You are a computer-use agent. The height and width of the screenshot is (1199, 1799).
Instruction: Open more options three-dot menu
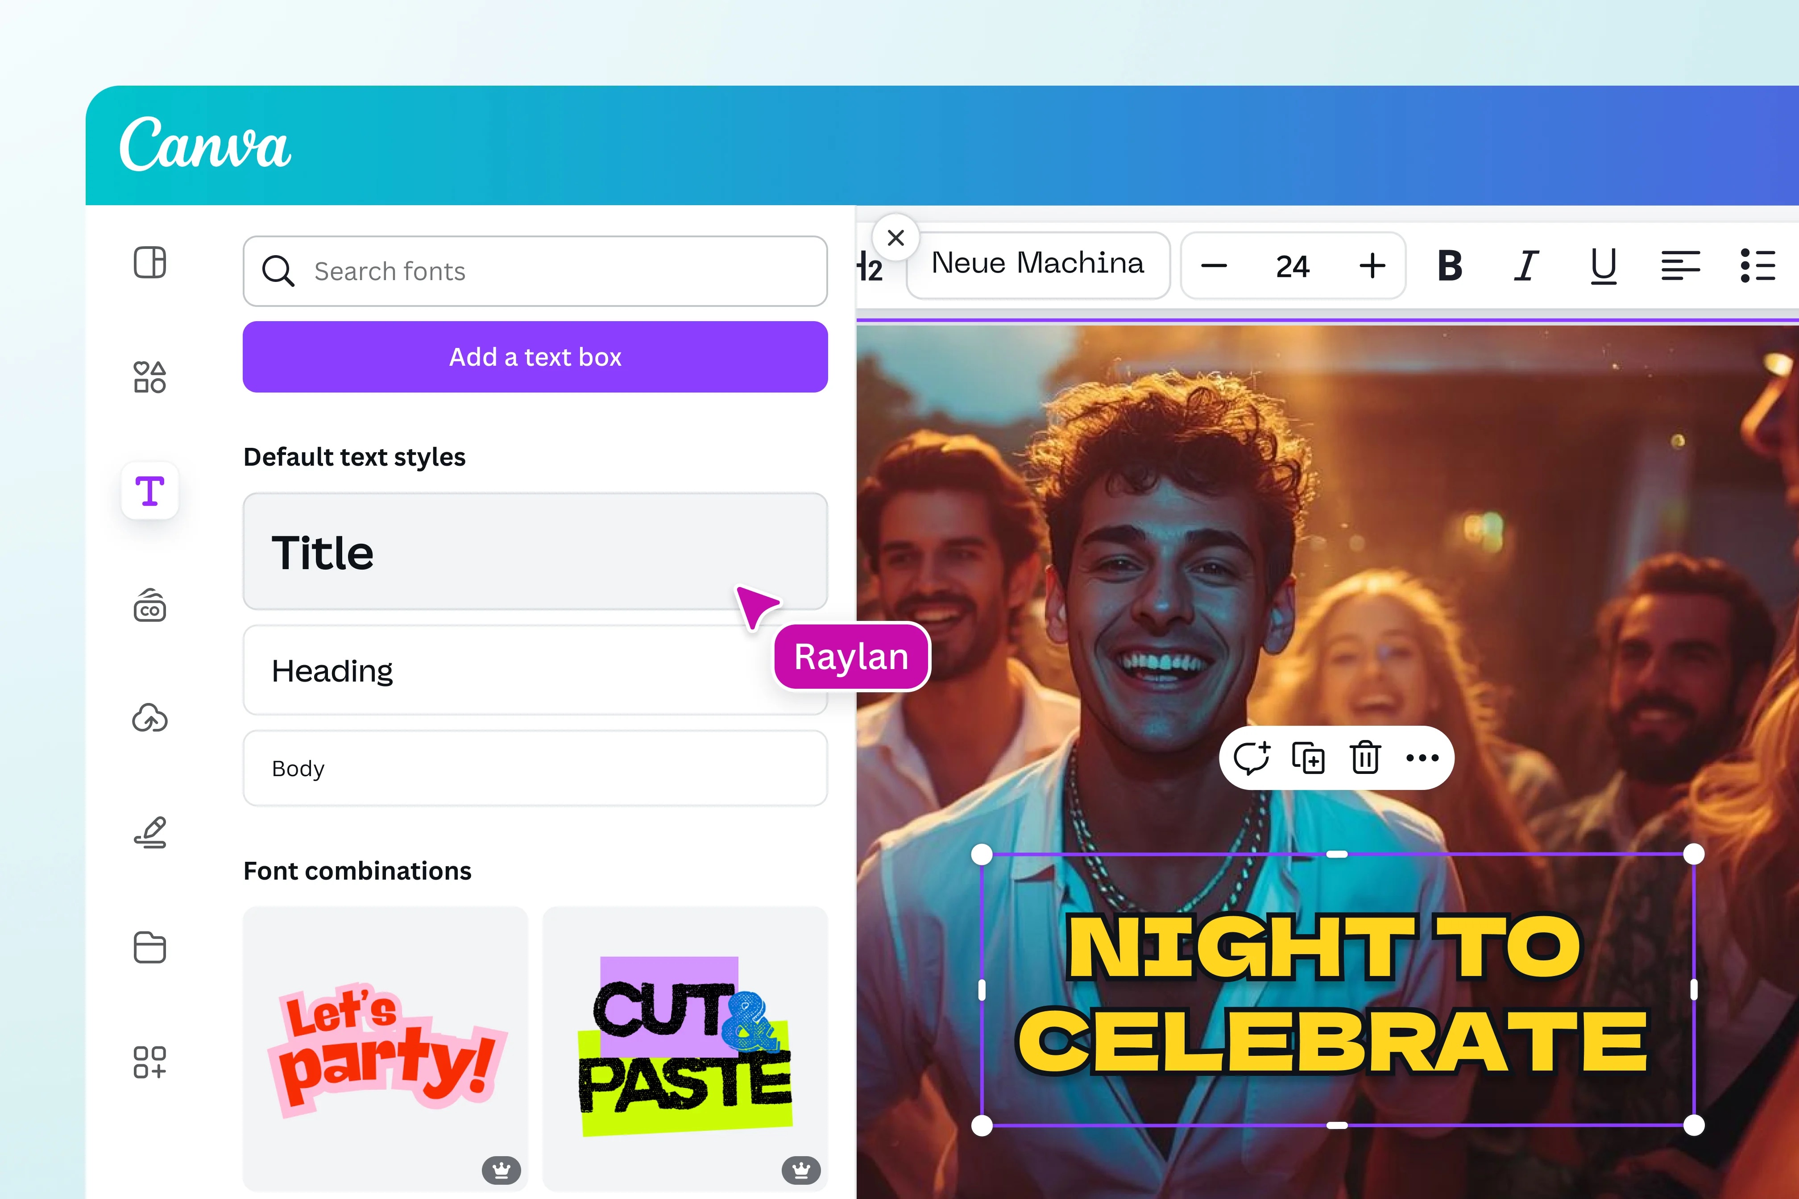coord(1423,758)
